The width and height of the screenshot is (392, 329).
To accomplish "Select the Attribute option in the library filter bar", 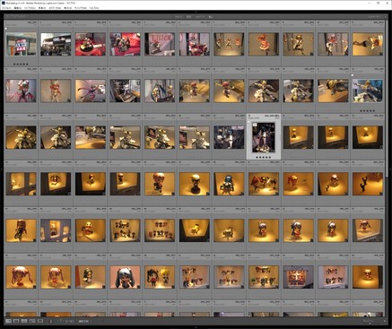I will 188,17.
